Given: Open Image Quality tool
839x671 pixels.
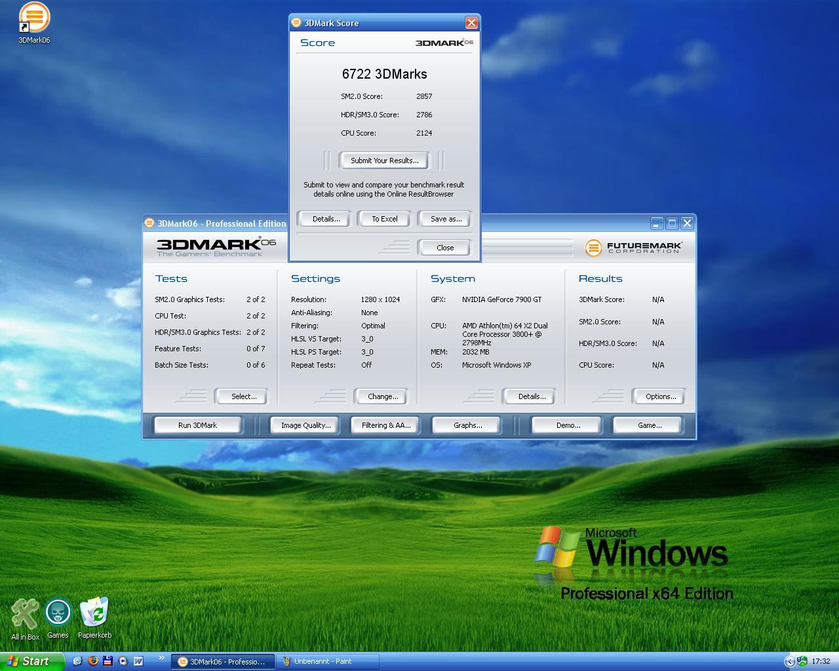Looking at the screenshot, I should coord(305,425).
